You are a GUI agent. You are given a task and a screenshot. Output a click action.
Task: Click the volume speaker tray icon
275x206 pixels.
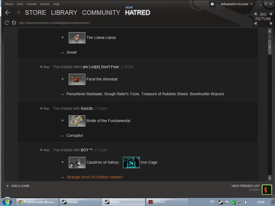247,202
